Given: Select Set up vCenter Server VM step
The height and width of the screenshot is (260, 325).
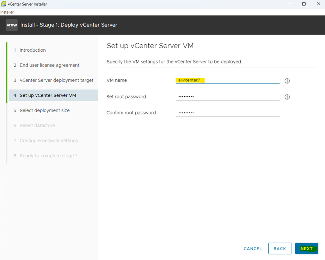Looking at the screenshot, I should (x=48, y=95).
